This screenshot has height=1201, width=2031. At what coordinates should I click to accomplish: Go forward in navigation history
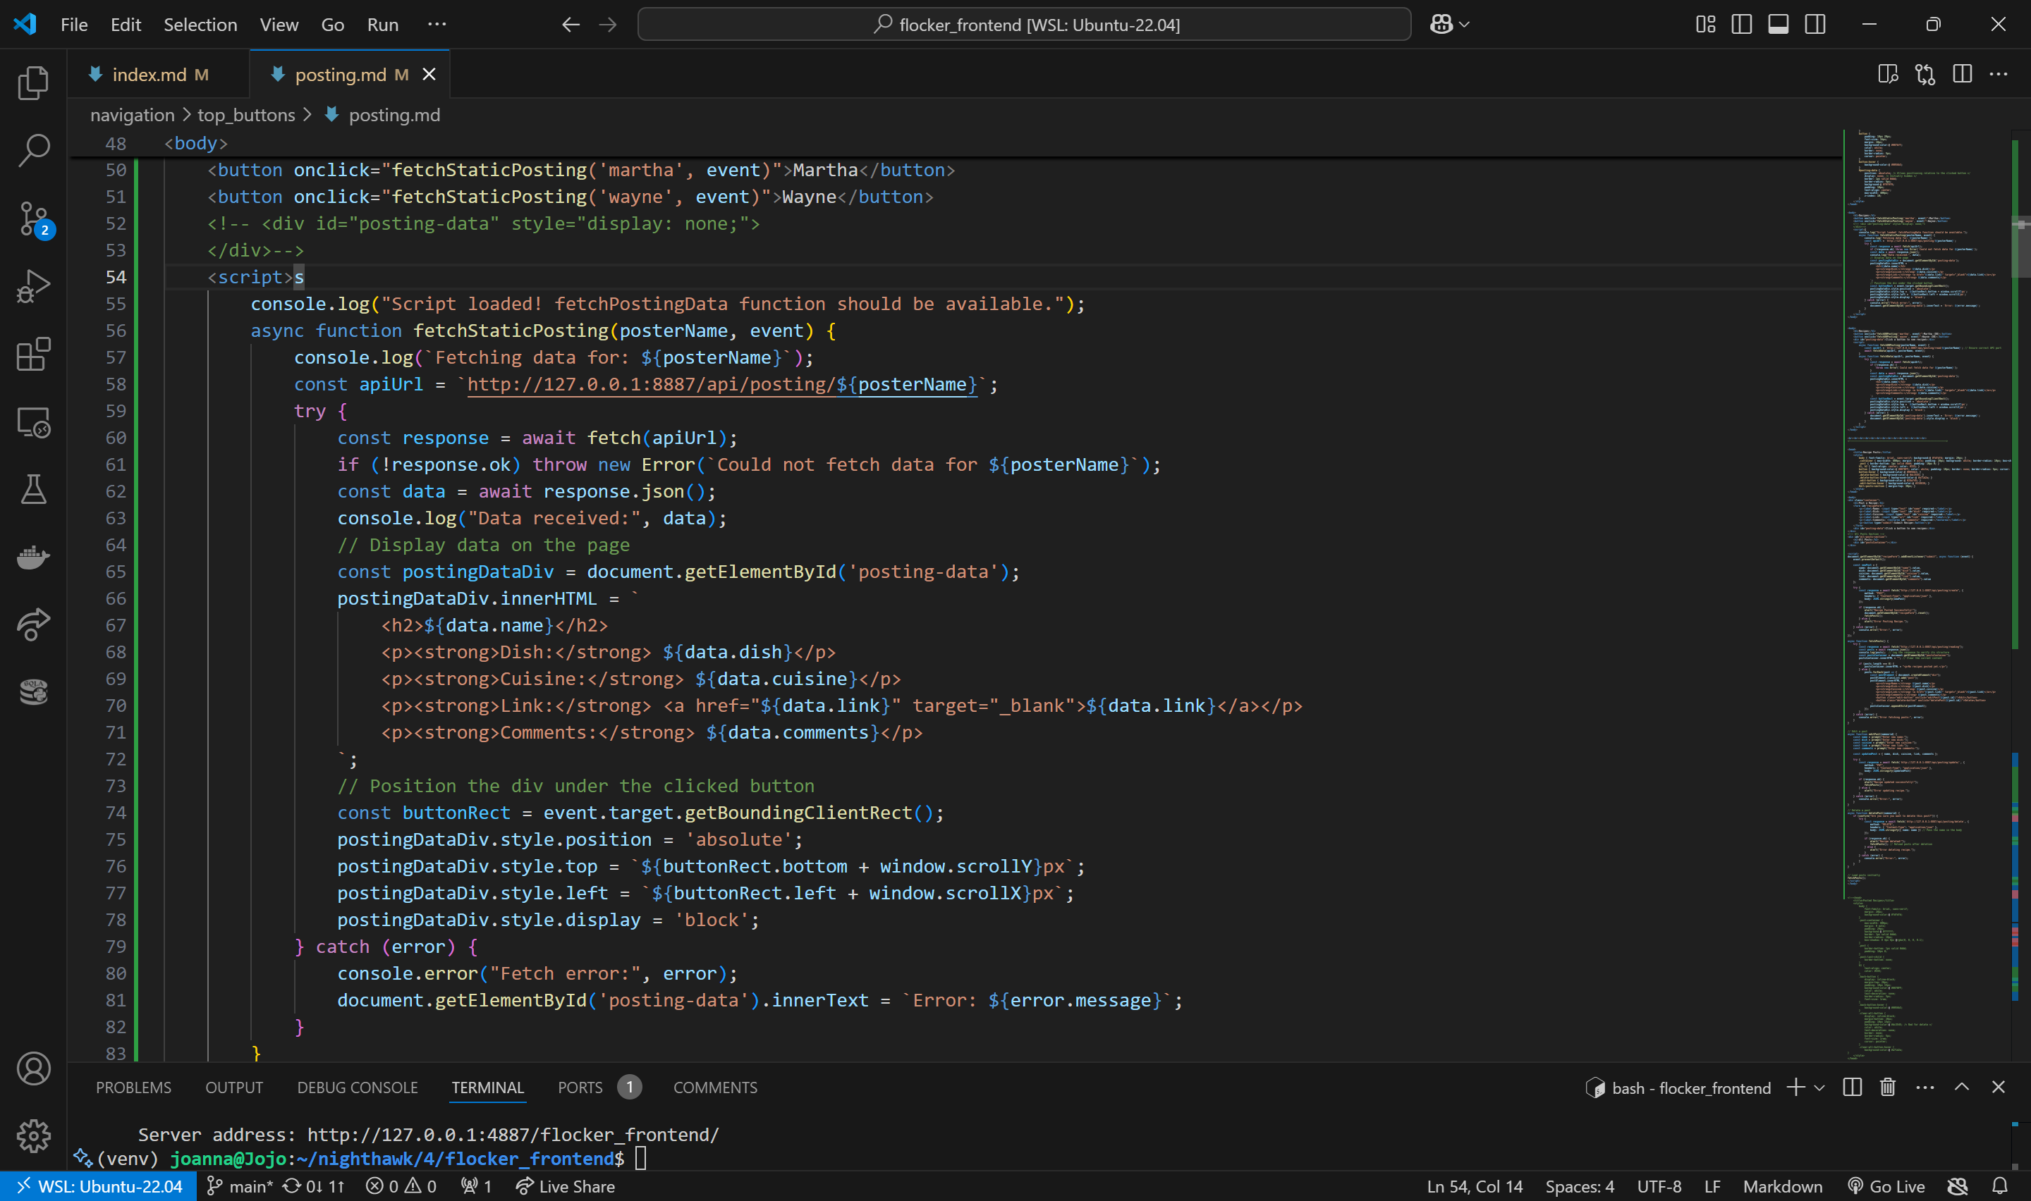pos(607,24)
